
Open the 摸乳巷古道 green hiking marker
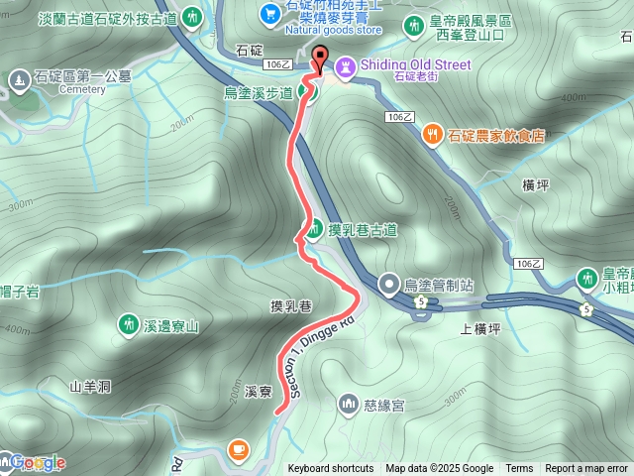[313, 229]
